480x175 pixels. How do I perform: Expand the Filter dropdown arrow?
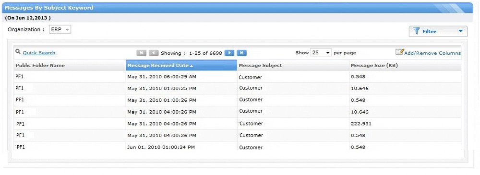(x=461, y=31)
